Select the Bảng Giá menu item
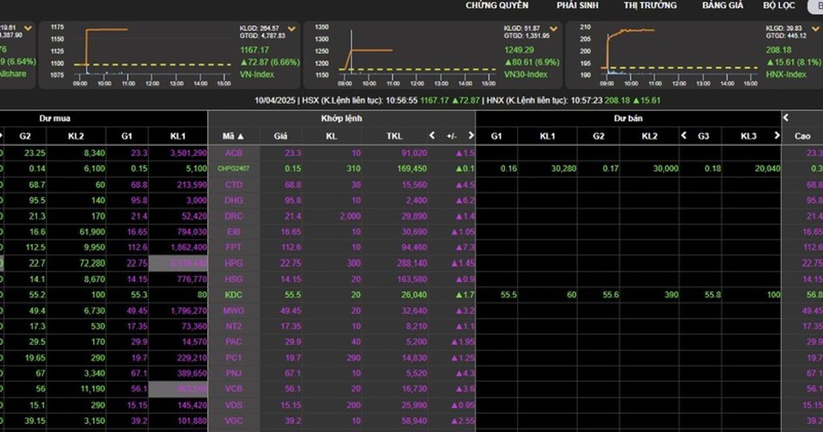 pyautogui.click(x=723, y=5)
